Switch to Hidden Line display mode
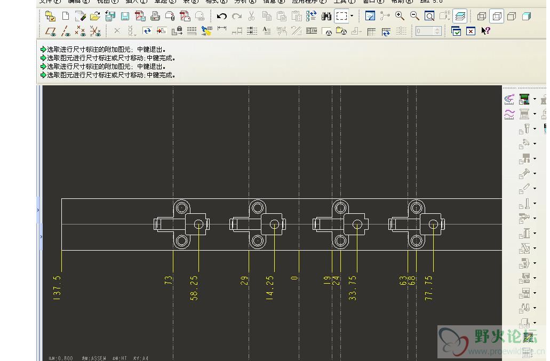Viewport: 550px width, 361px height. (x=497, y=16)
